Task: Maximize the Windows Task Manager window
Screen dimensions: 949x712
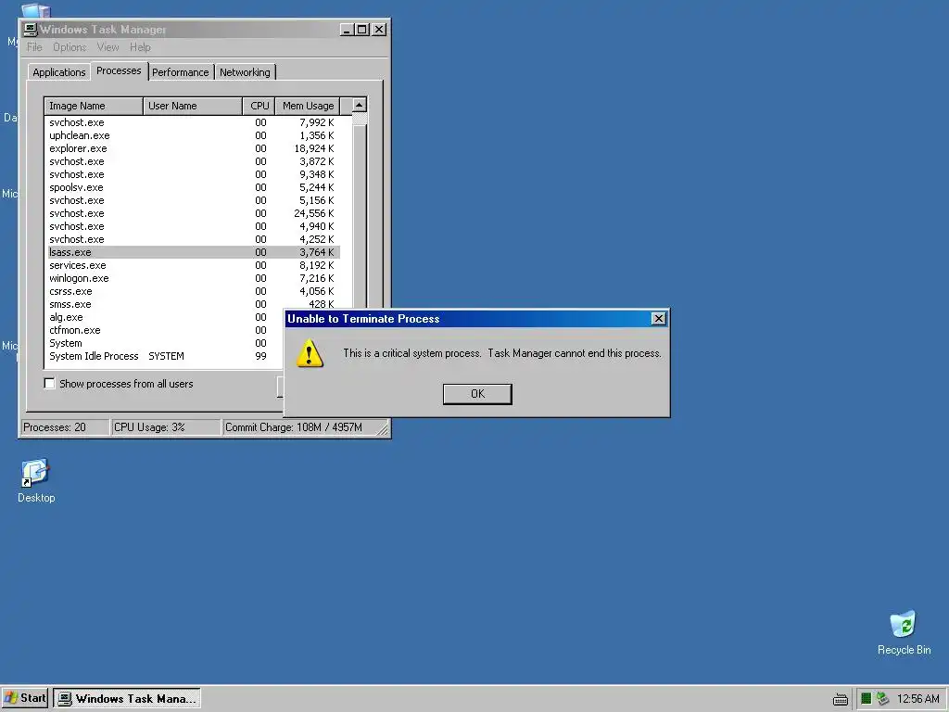Action: click(362, 29)
